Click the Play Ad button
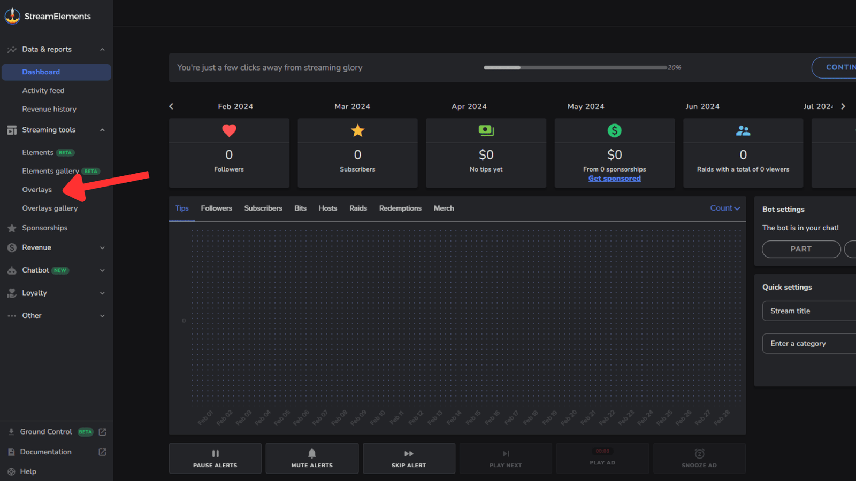This screenshot has height=481, width=856. (602, 458)
